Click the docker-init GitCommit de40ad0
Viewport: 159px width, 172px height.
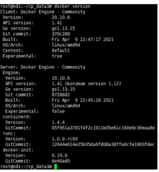[61, 161]
